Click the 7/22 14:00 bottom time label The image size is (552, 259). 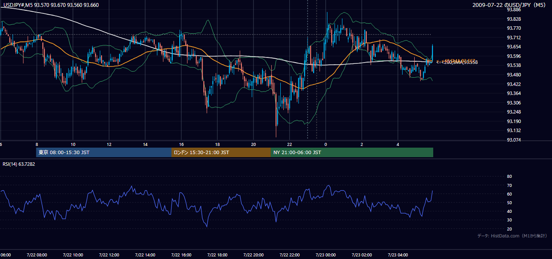tap(145, 255)
